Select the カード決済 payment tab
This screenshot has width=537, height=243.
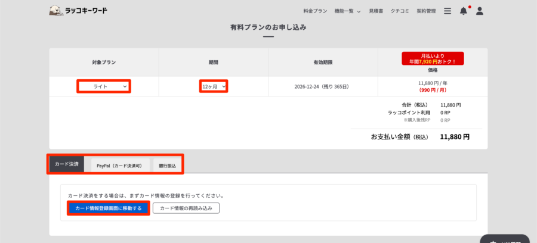[67, 164]
